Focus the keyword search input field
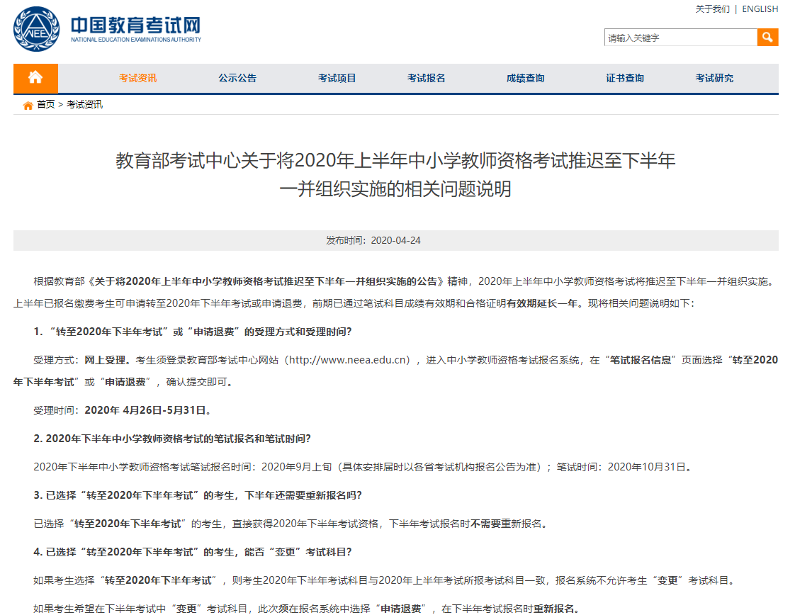The height and width of the screenshot is (615, 795). coord(680,38)
